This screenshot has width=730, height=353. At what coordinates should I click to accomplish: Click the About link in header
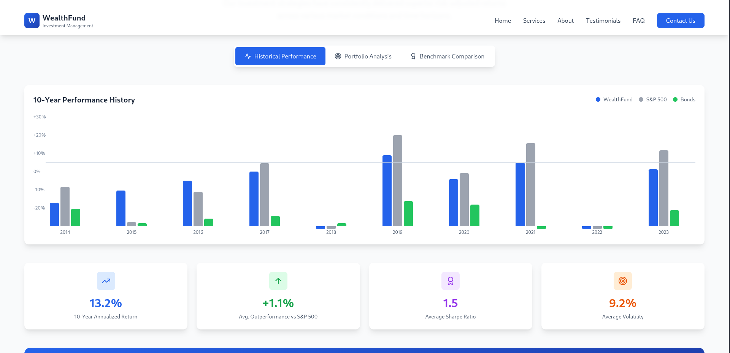pyautogui.click(x=565, y=20)
